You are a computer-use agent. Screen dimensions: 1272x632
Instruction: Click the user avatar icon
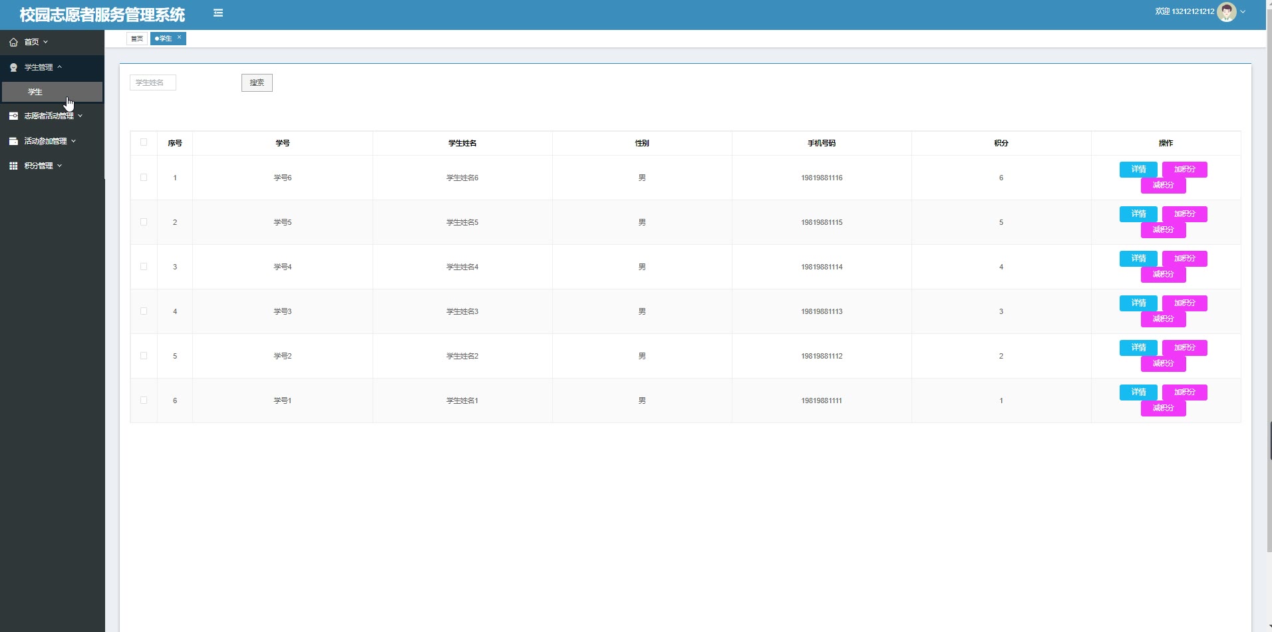(x=1226, y=11)
